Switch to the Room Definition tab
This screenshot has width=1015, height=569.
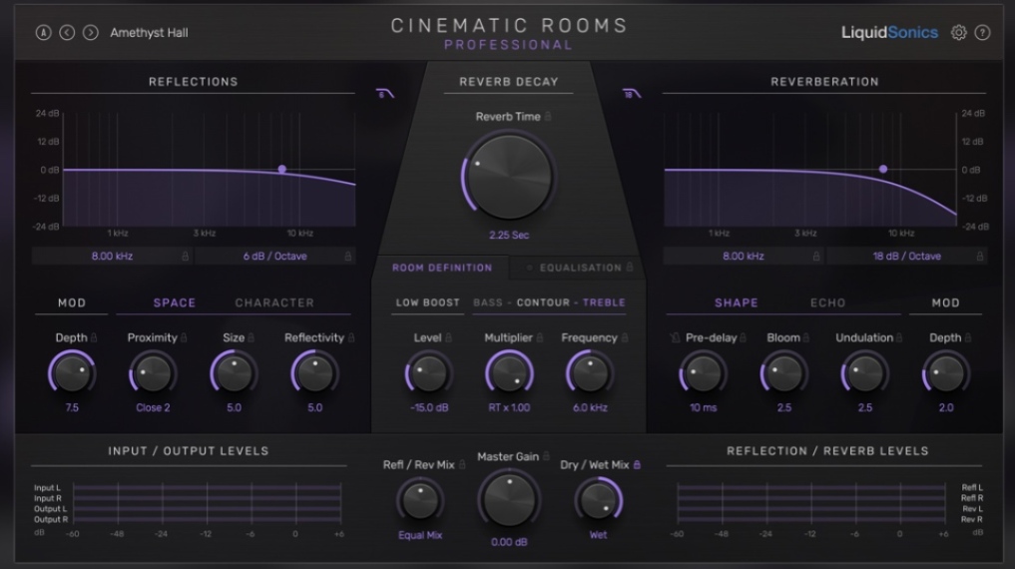(442, 268)
